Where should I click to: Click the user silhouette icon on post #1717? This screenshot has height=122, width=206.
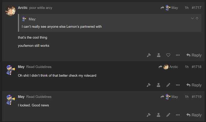[159, 55]
